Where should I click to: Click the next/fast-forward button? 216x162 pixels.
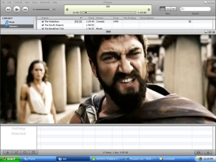[25, 9]
